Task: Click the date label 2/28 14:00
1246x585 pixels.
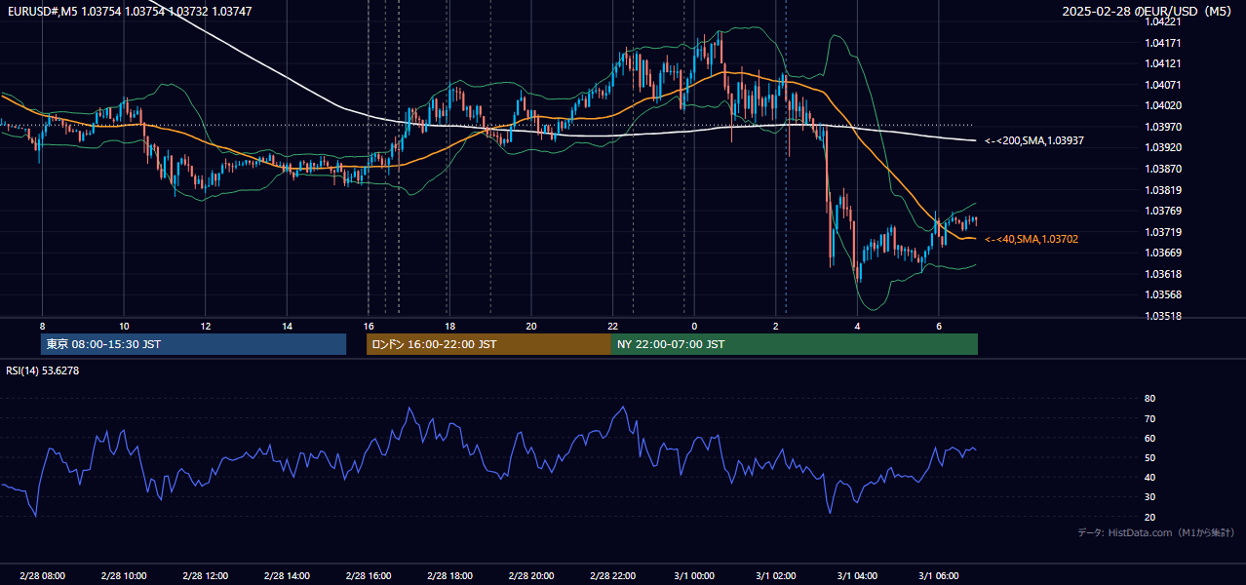Action: click(x=287, y=575)
